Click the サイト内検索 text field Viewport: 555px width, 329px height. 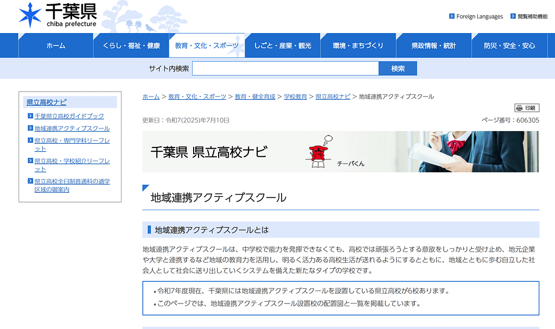(285, 68)
